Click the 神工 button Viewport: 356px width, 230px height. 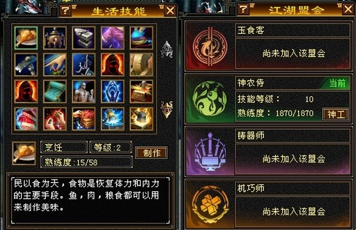tap(336, 114)
